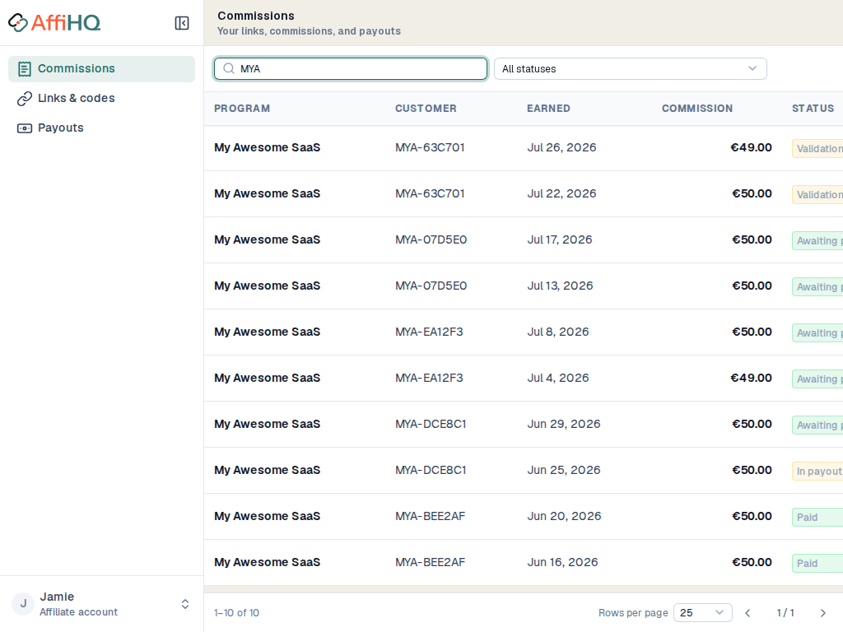Click the €49.00 commission for Jul 26

point(751,148)
